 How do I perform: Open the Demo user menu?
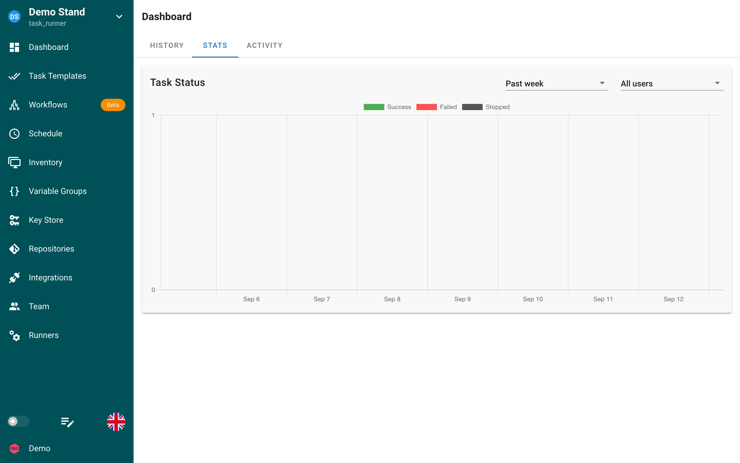coord(67,448)
